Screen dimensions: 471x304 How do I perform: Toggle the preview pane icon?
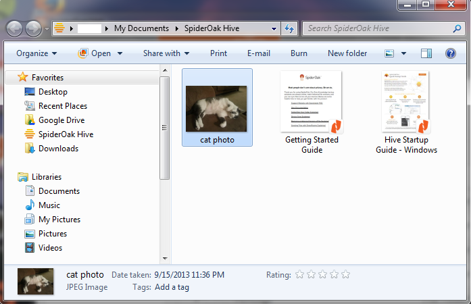click(426, 53)
